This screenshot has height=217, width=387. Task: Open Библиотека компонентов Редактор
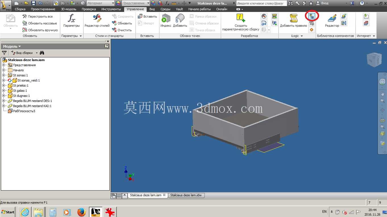[x=332, y=20]
